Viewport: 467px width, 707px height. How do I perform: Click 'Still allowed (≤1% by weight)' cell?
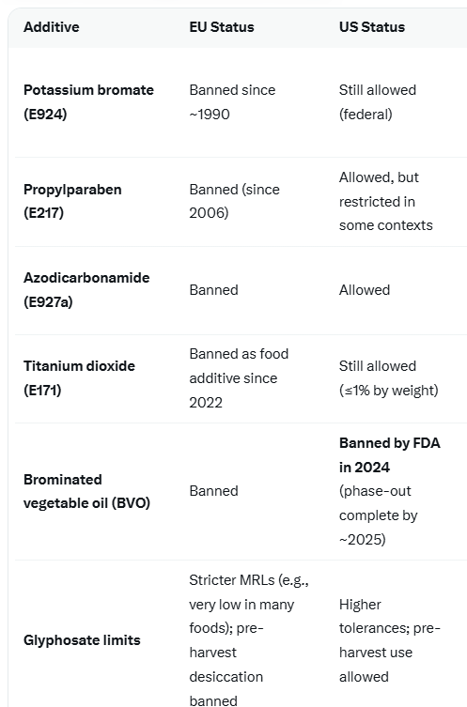(x=389, y=377)
